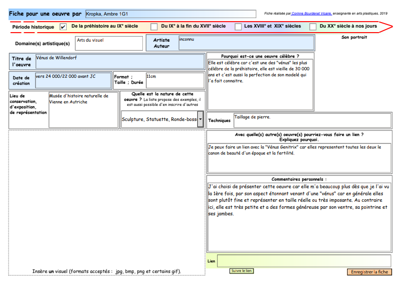
Task: Check the IX° à la fin du XVII° siècle box
Action: tap(154, 27)
